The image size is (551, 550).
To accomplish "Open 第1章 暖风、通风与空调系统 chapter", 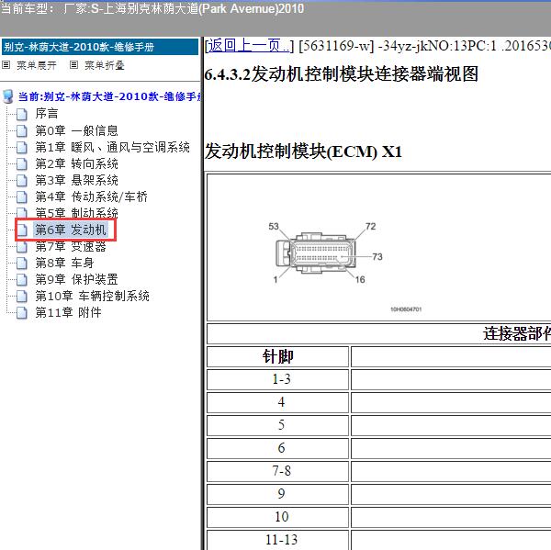I will click(x=112, y=147).
